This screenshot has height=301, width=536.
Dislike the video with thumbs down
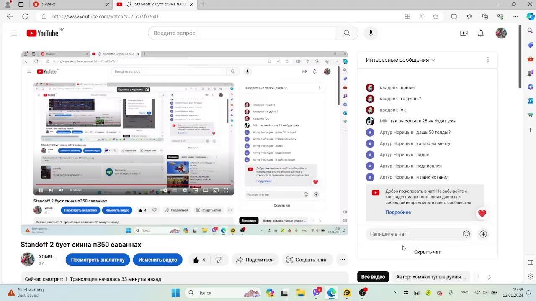(219, 260)
